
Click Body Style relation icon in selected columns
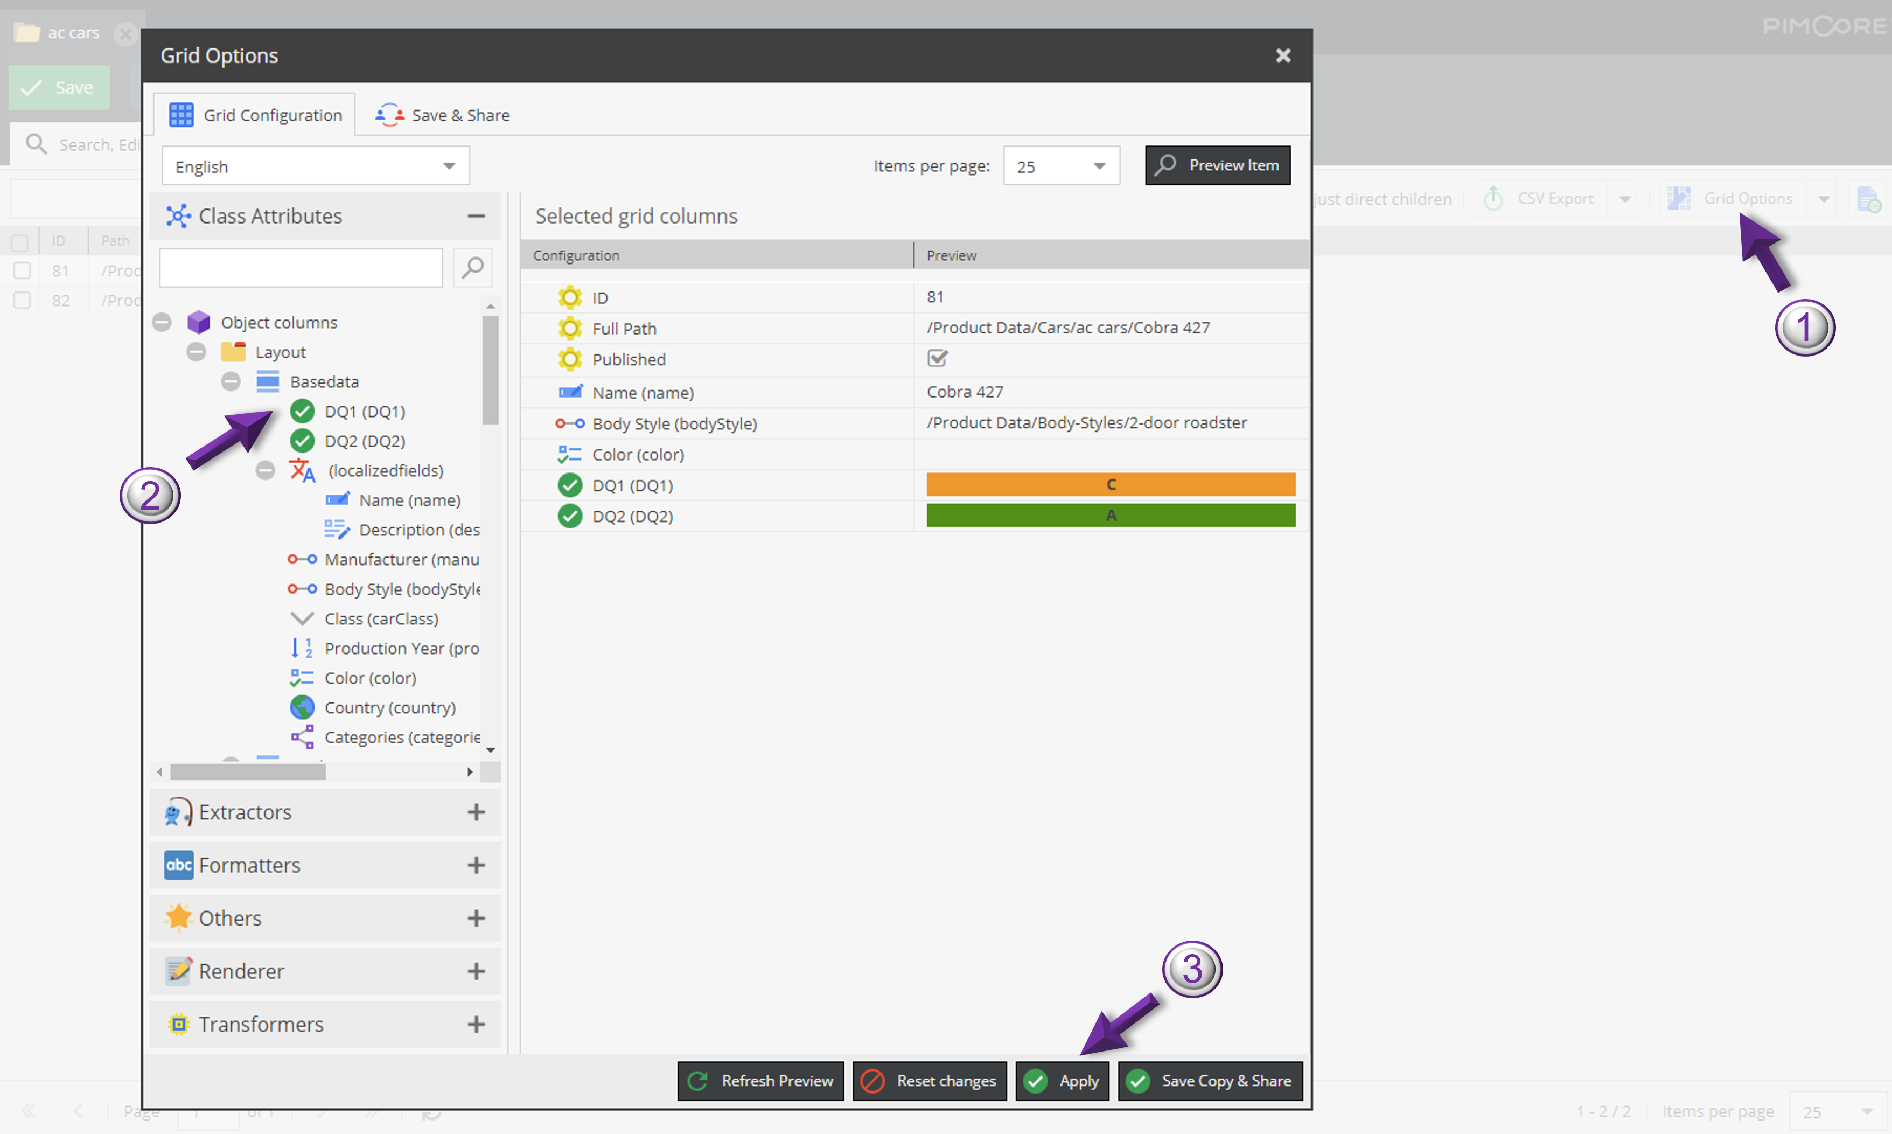pyautogui.click(x=570, y=423)
